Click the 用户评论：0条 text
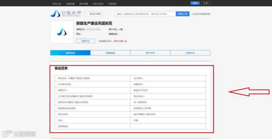272x139 pixels. coord(116,29)
